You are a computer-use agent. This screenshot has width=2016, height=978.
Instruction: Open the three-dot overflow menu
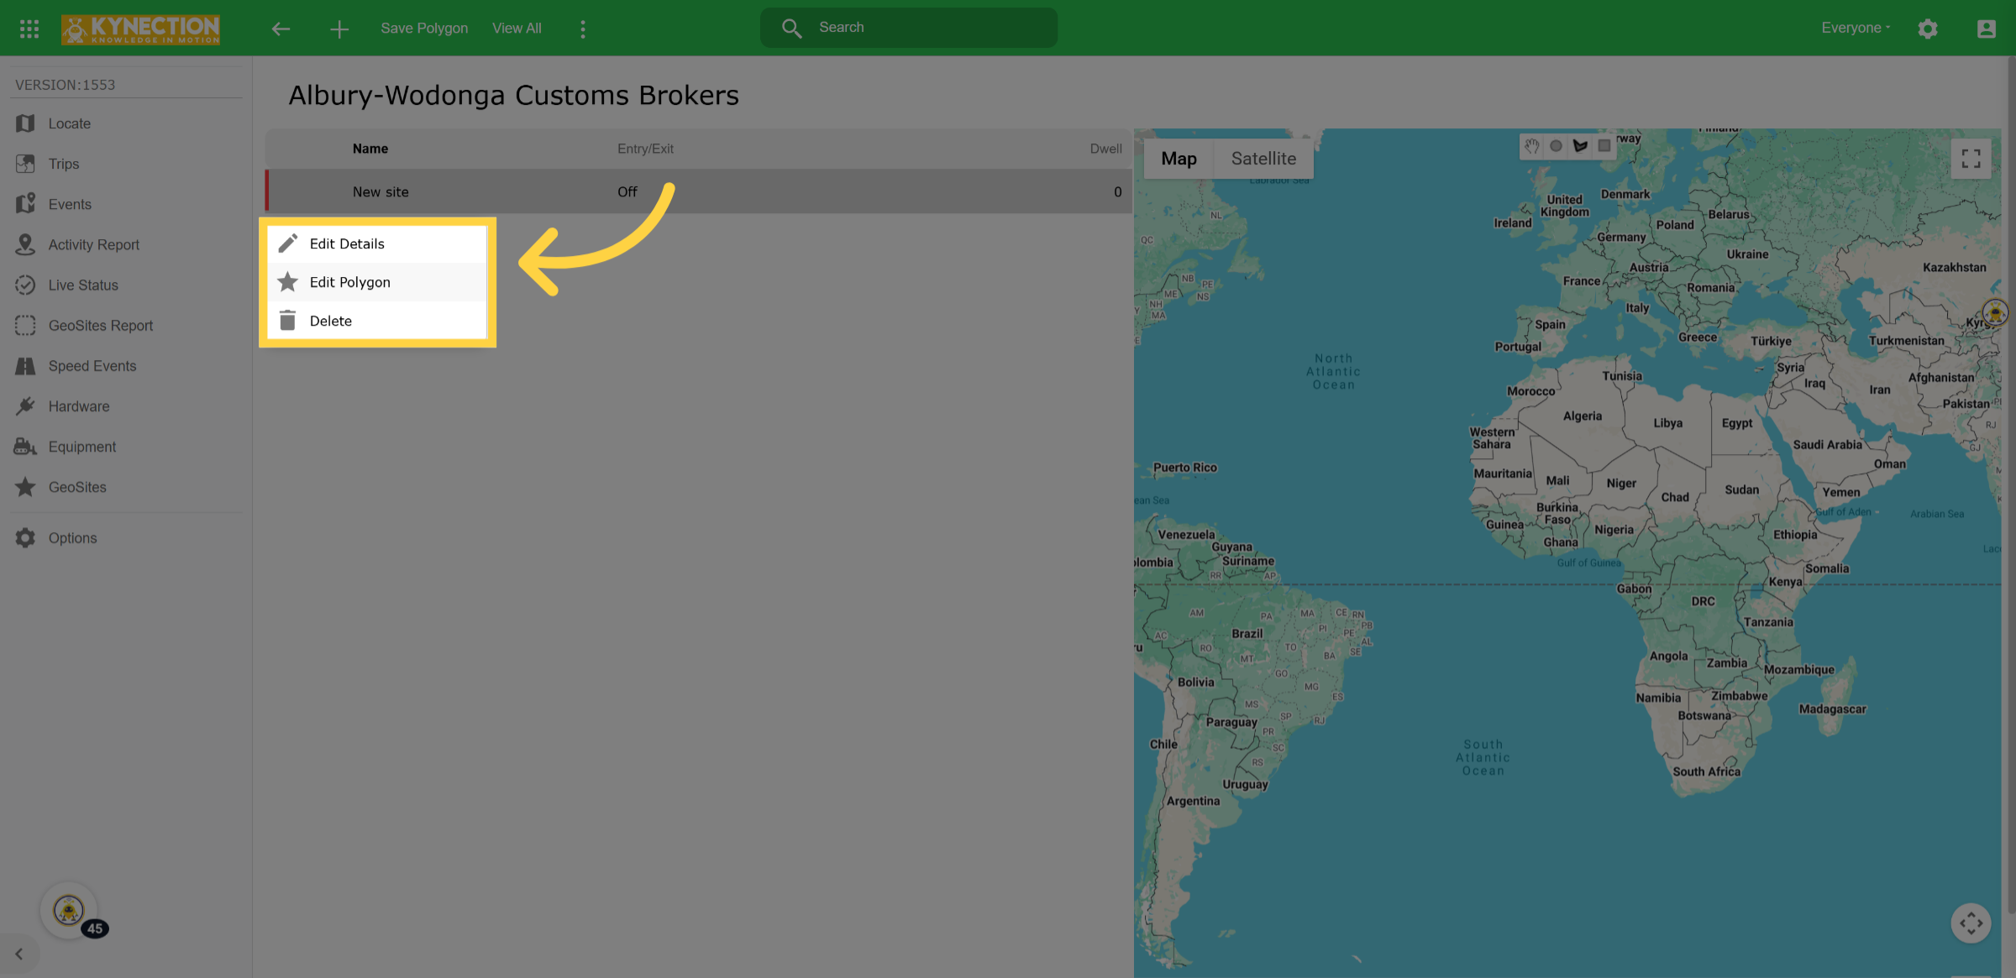point(583,29)
